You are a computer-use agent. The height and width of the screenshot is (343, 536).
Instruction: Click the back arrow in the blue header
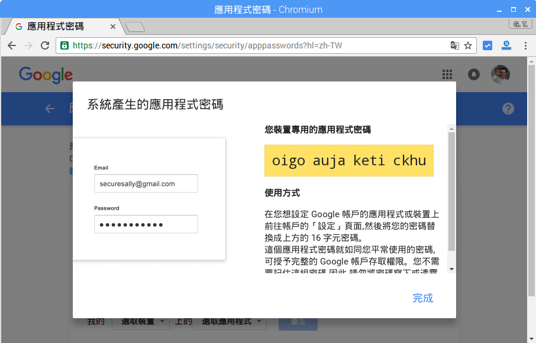coord(50,109)
